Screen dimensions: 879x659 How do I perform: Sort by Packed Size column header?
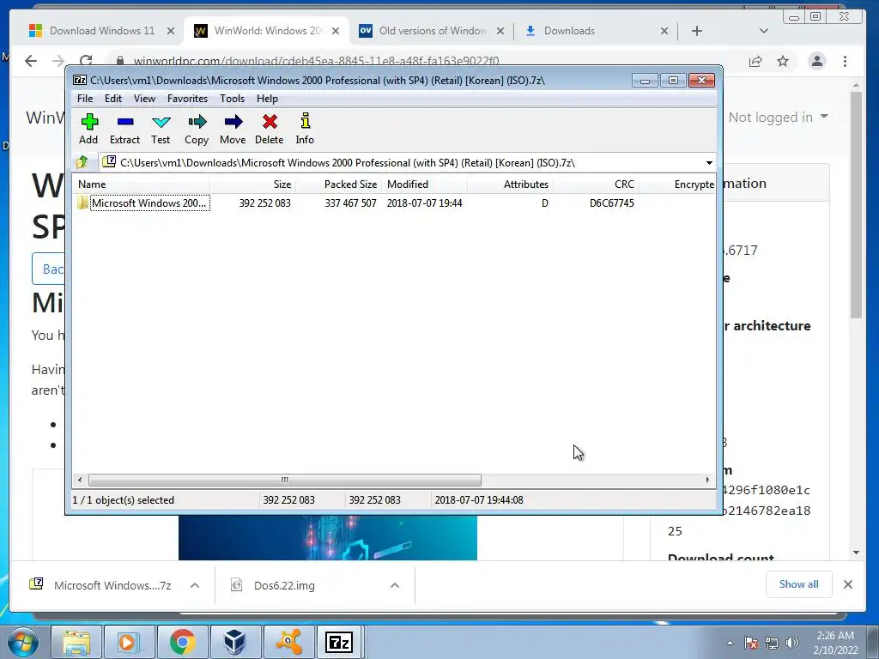point(338,184)
